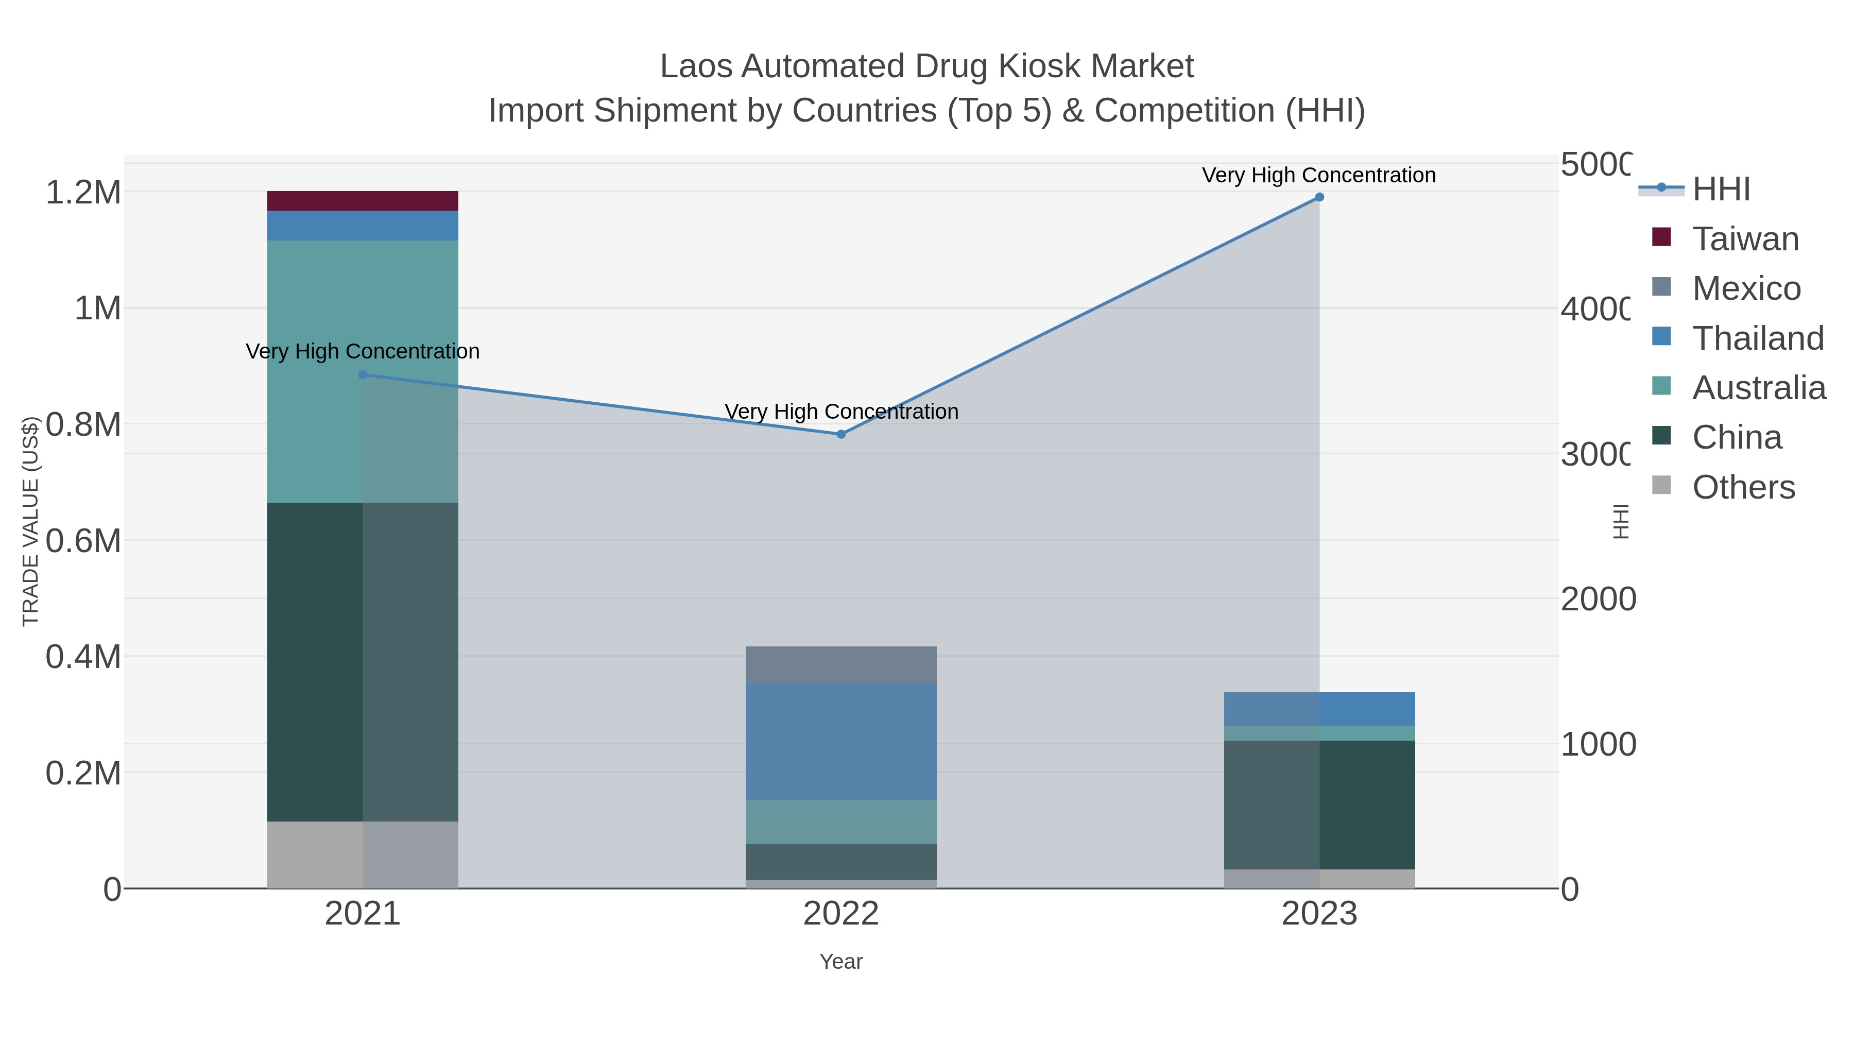The image size is (1854, 1043).
Task: Click the 1M left axis tick label
Action: point(98,308)
